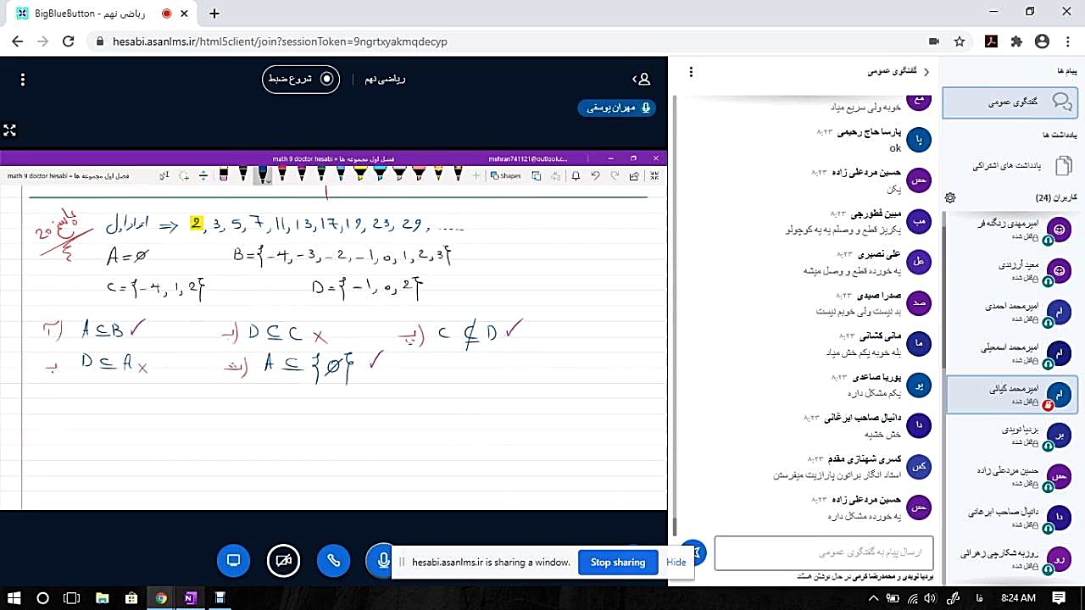Click user مجید ارزندی in users list
Screen dimensions: 1085x610
point(1012,270)
